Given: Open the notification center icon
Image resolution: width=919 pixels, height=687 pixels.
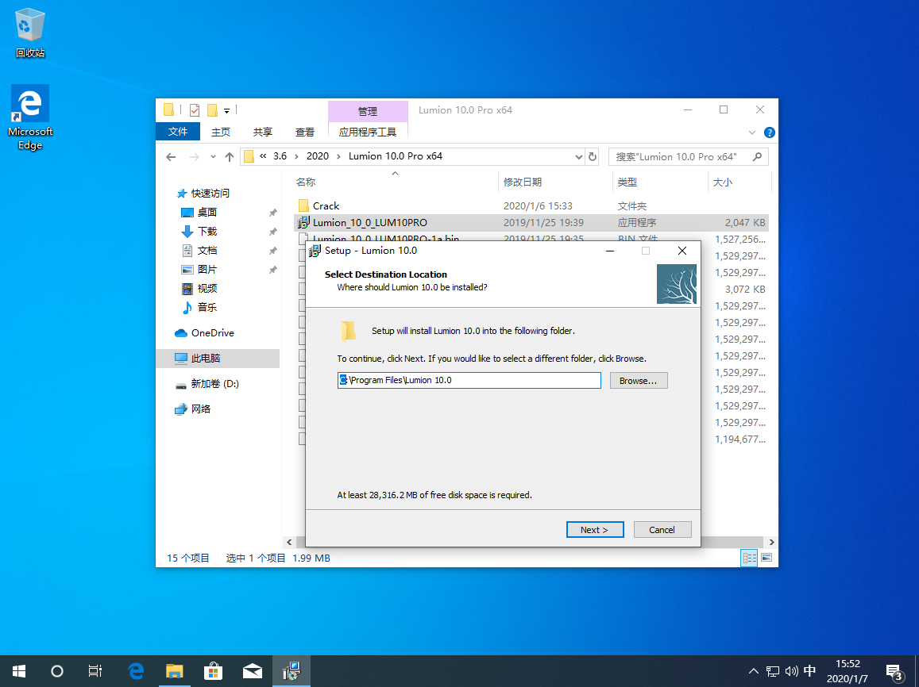Looking at the screenshot, I should coord(894,673).
